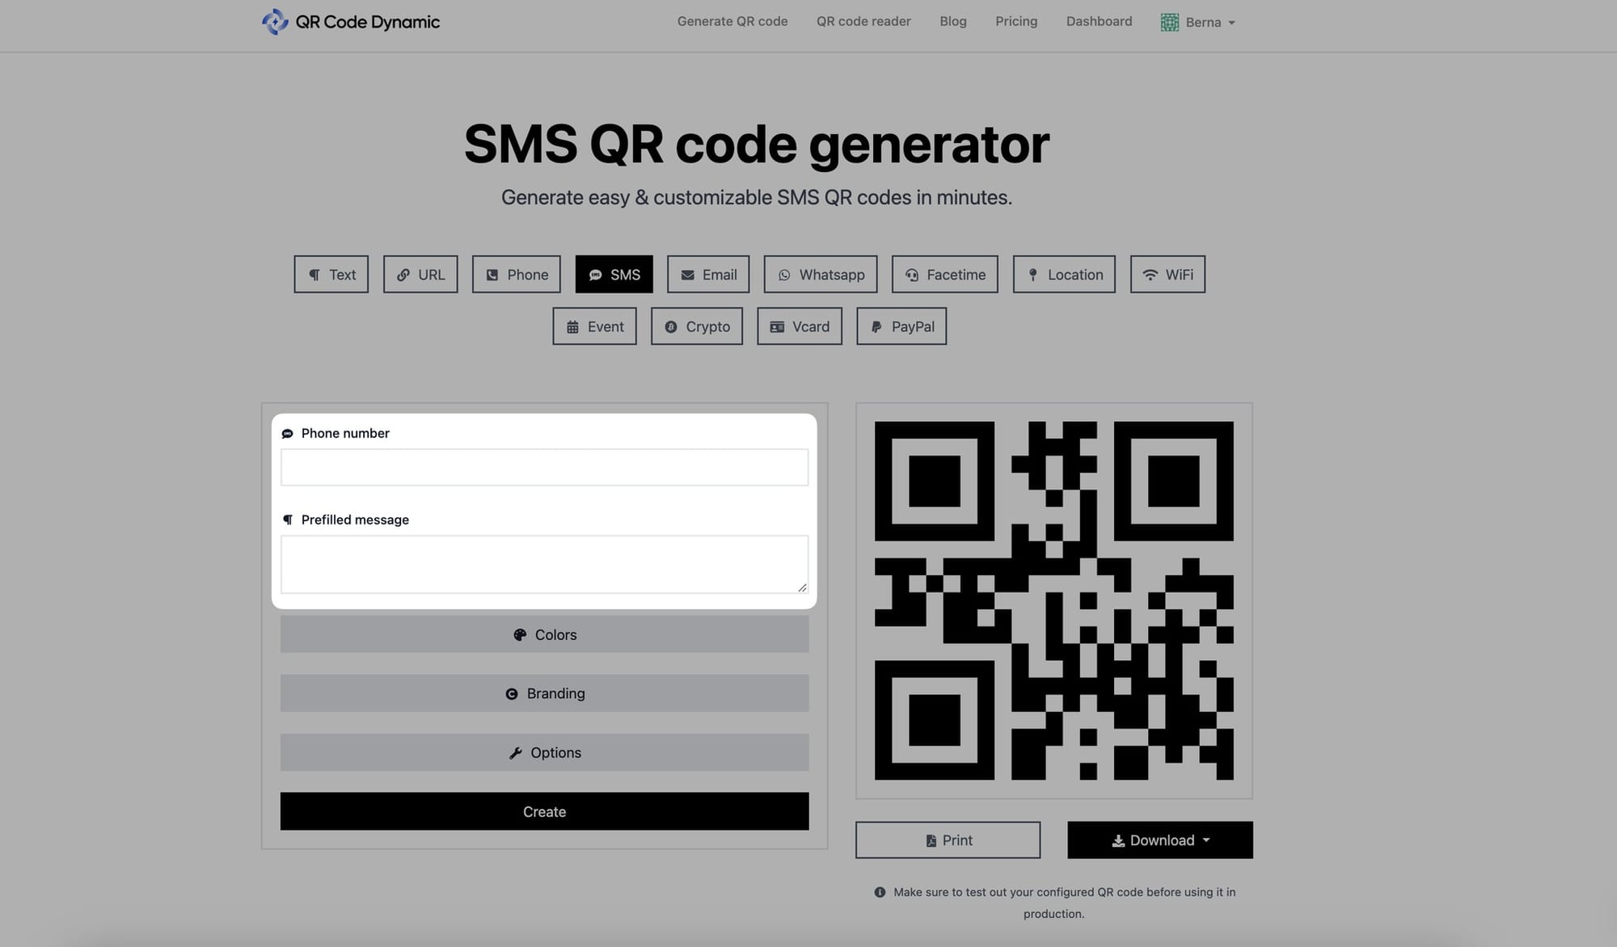
Task: Select the Phone QR code type
Action: [x=517, y=274]
